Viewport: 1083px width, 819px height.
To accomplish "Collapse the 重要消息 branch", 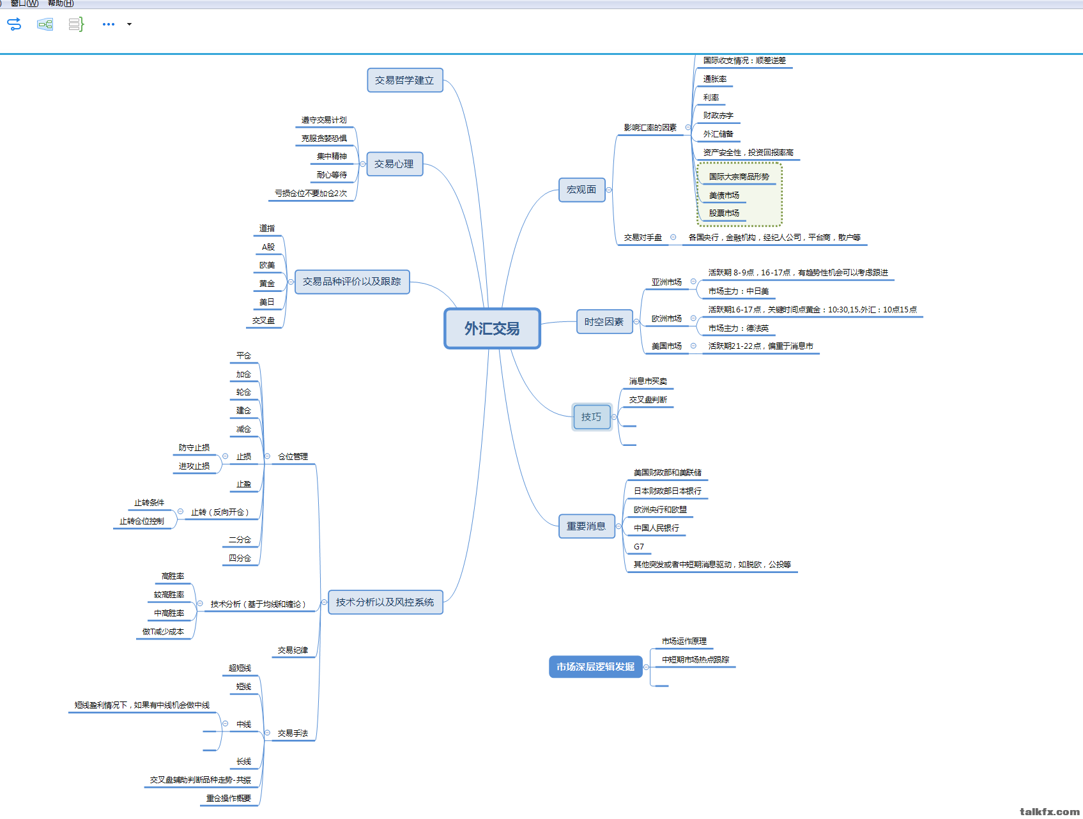I will tap(618, 526).
